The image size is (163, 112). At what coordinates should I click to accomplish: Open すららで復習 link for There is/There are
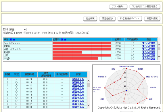pos(149,43)
